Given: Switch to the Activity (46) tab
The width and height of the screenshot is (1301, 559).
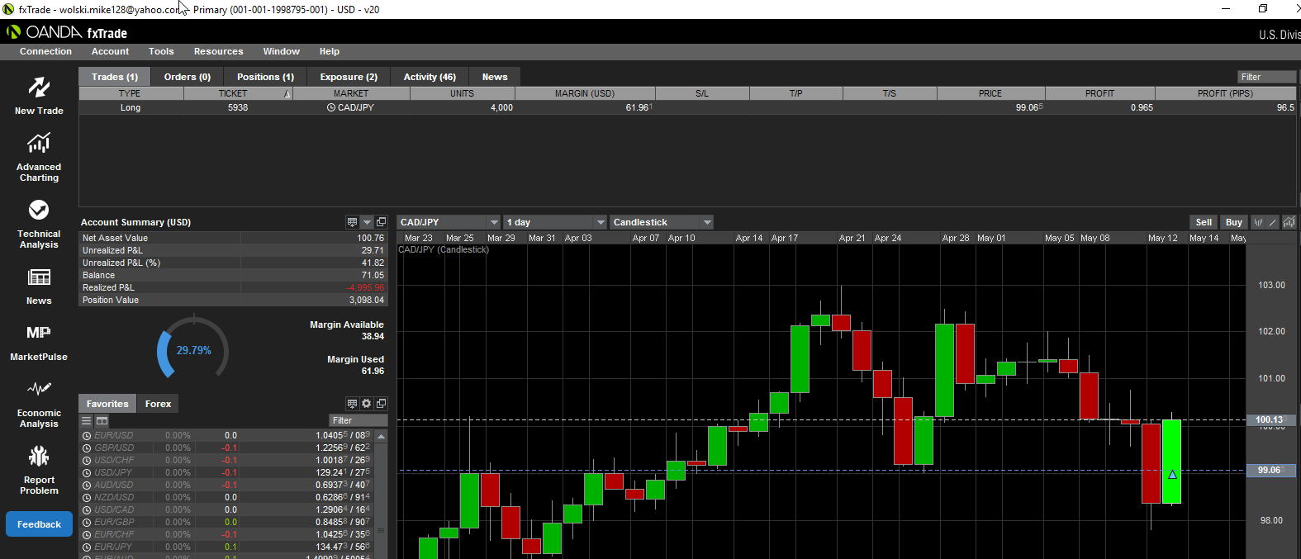Looking at the screenshot, I should coord(430,77).
